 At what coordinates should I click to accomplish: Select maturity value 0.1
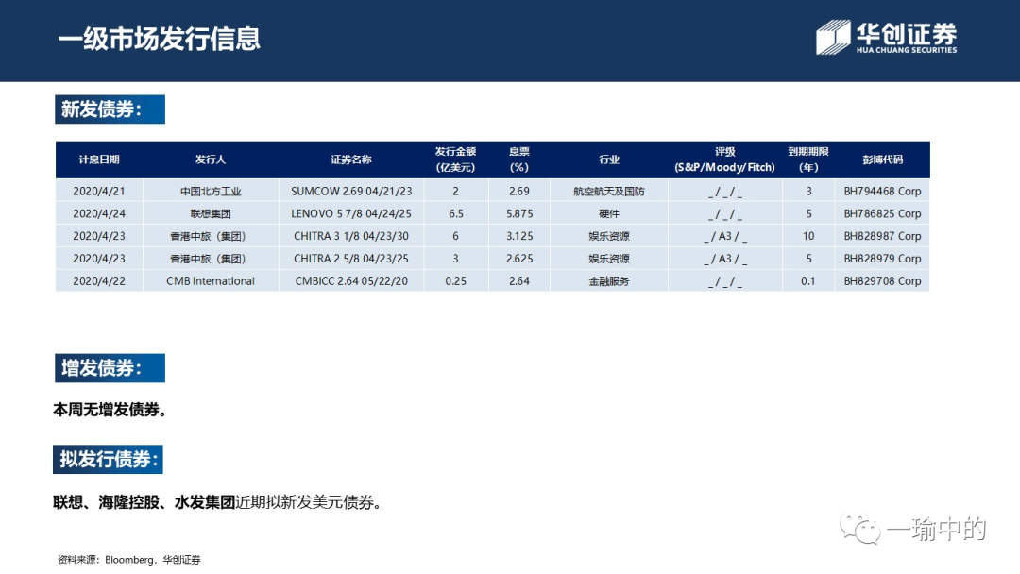pyautogui.click(x=807, y=280)
